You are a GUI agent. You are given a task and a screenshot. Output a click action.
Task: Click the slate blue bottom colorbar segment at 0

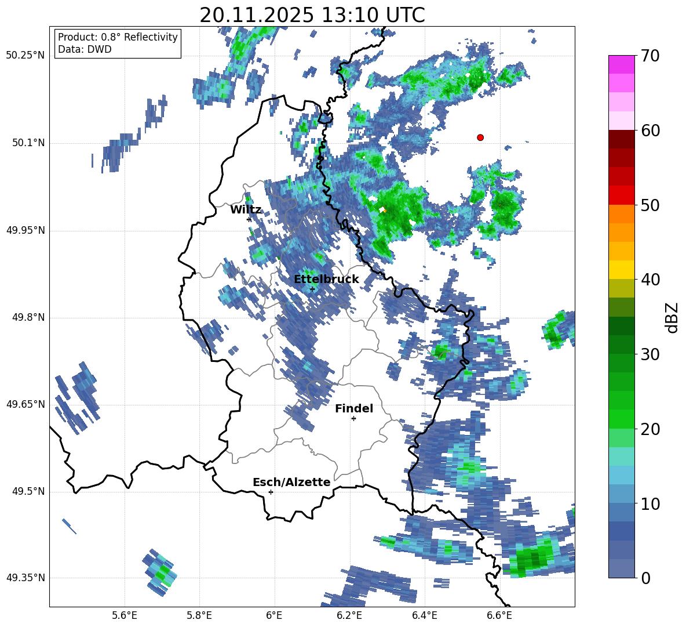[622, 568]
